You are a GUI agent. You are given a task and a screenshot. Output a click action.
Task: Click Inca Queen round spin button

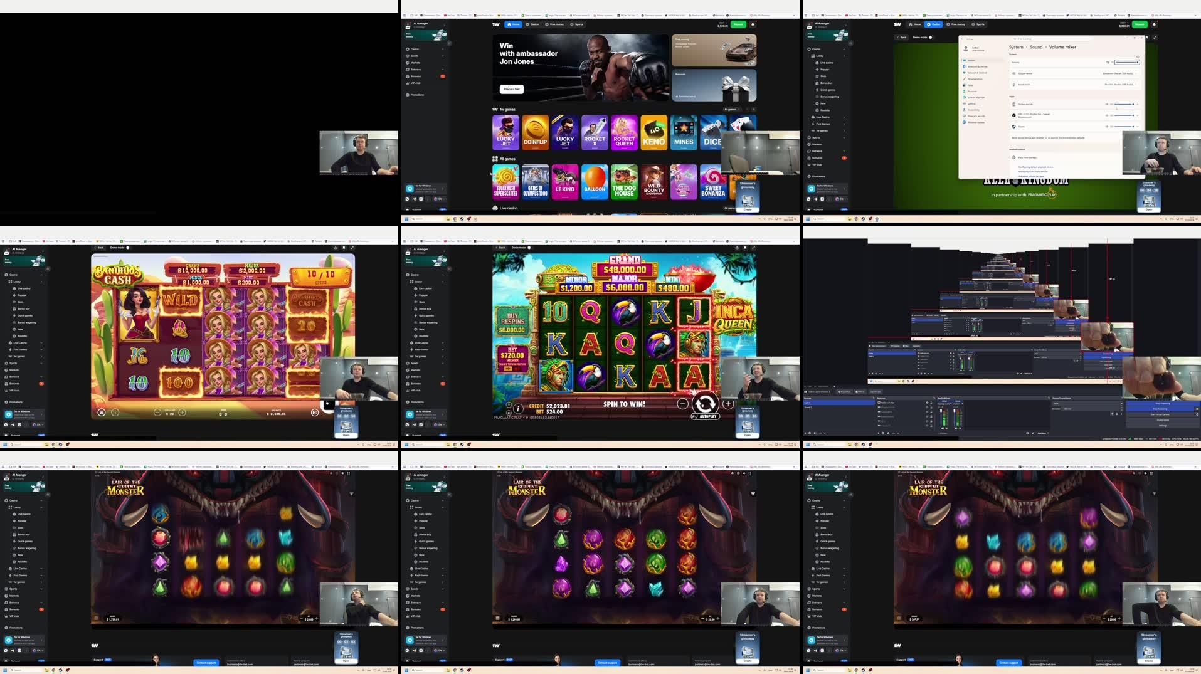[705, 403]
